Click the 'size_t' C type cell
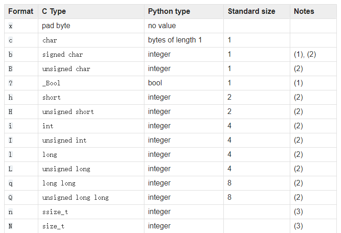The height and width of the screenshot is (233, 341). 53,226
